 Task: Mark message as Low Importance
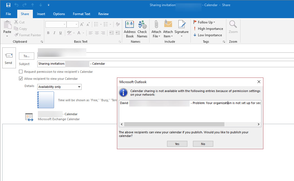click(x=208, y=35)
